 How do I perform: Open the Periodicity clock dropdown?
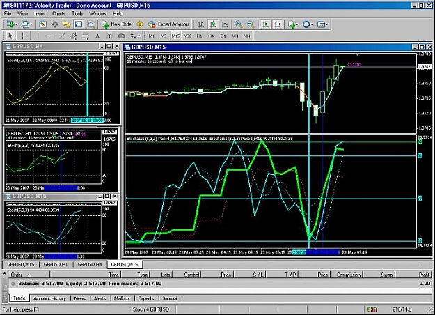coord(308,24)
